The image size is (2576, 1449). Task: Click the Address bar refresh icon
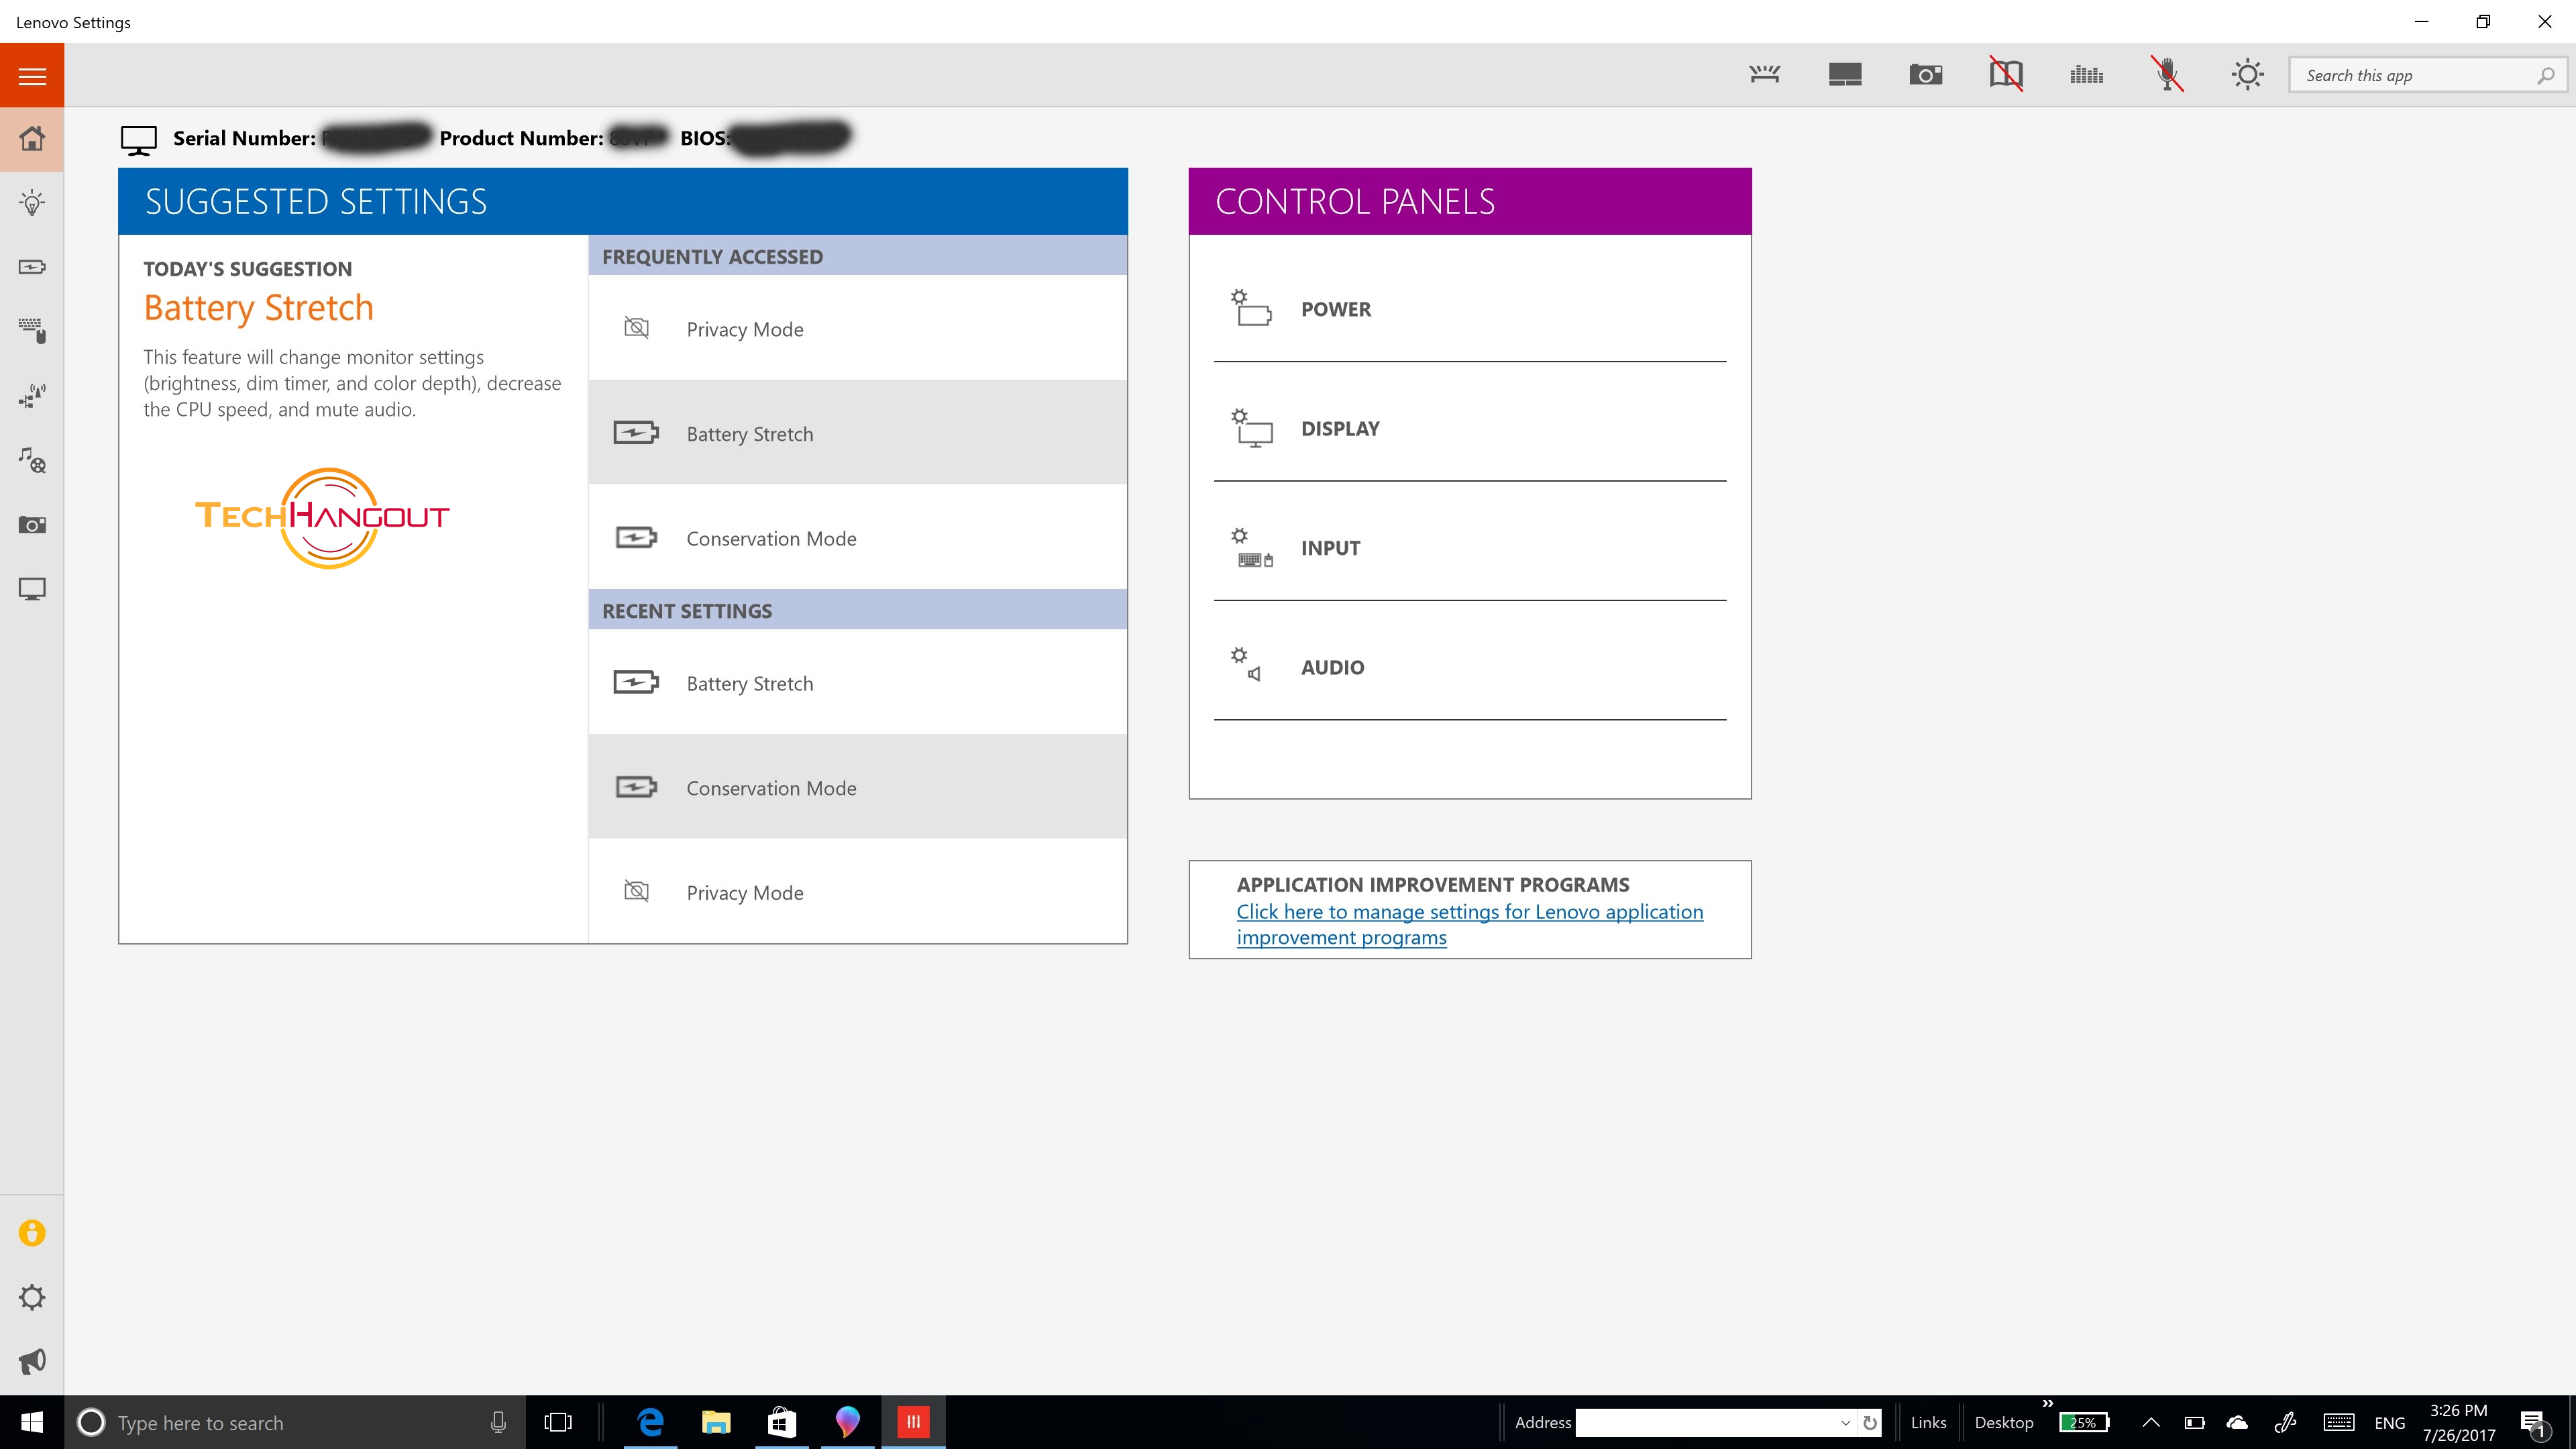[x=1870, y=1422]
